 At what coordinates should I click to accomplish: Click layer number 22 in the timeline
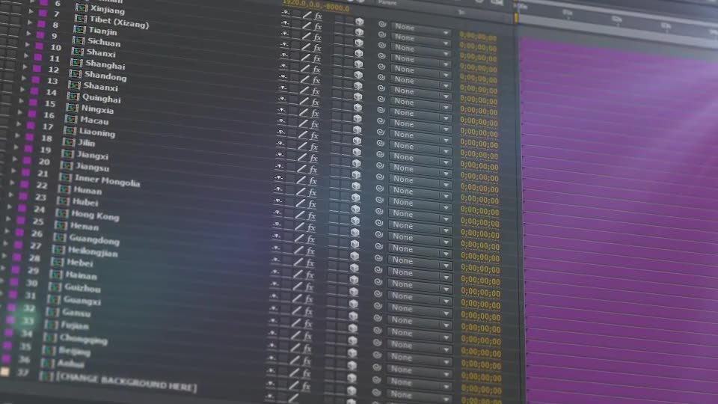pos(42,186)
